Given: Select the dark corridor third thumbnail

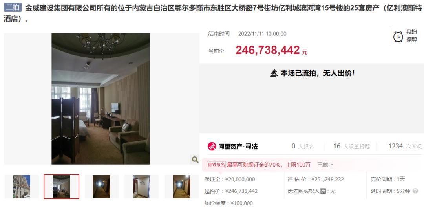Looking at the screenshot, I should pyautogui.click(x=102, y=187).
